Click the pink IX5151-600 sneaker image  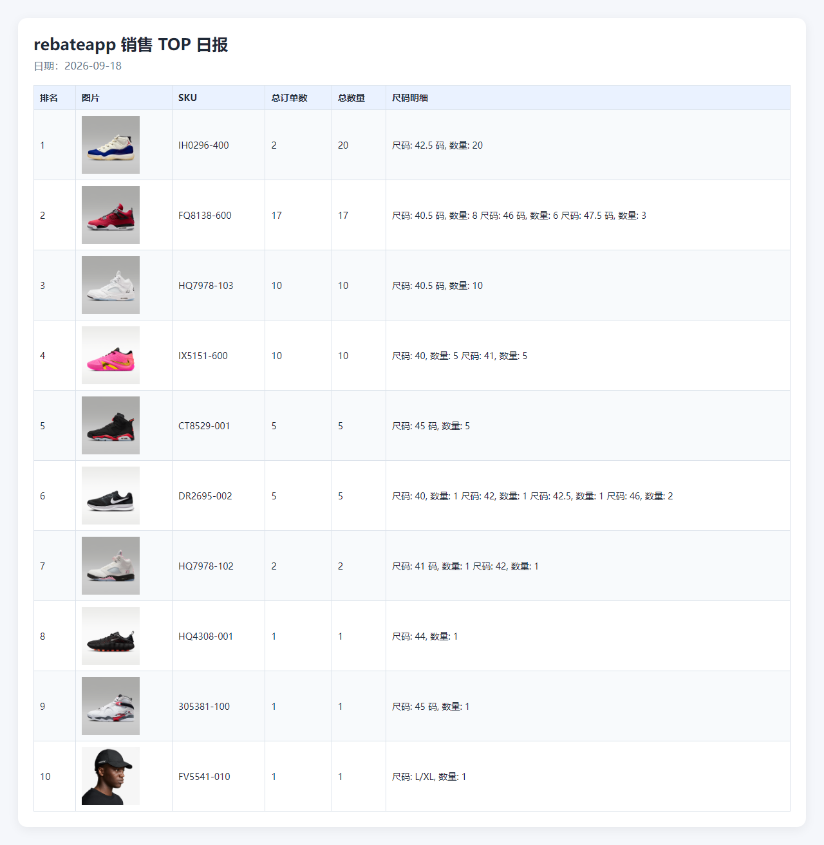(111, 355)
